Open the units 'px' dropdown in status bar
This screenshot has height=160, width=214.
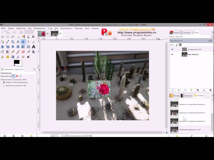click(x=53, y=136)
